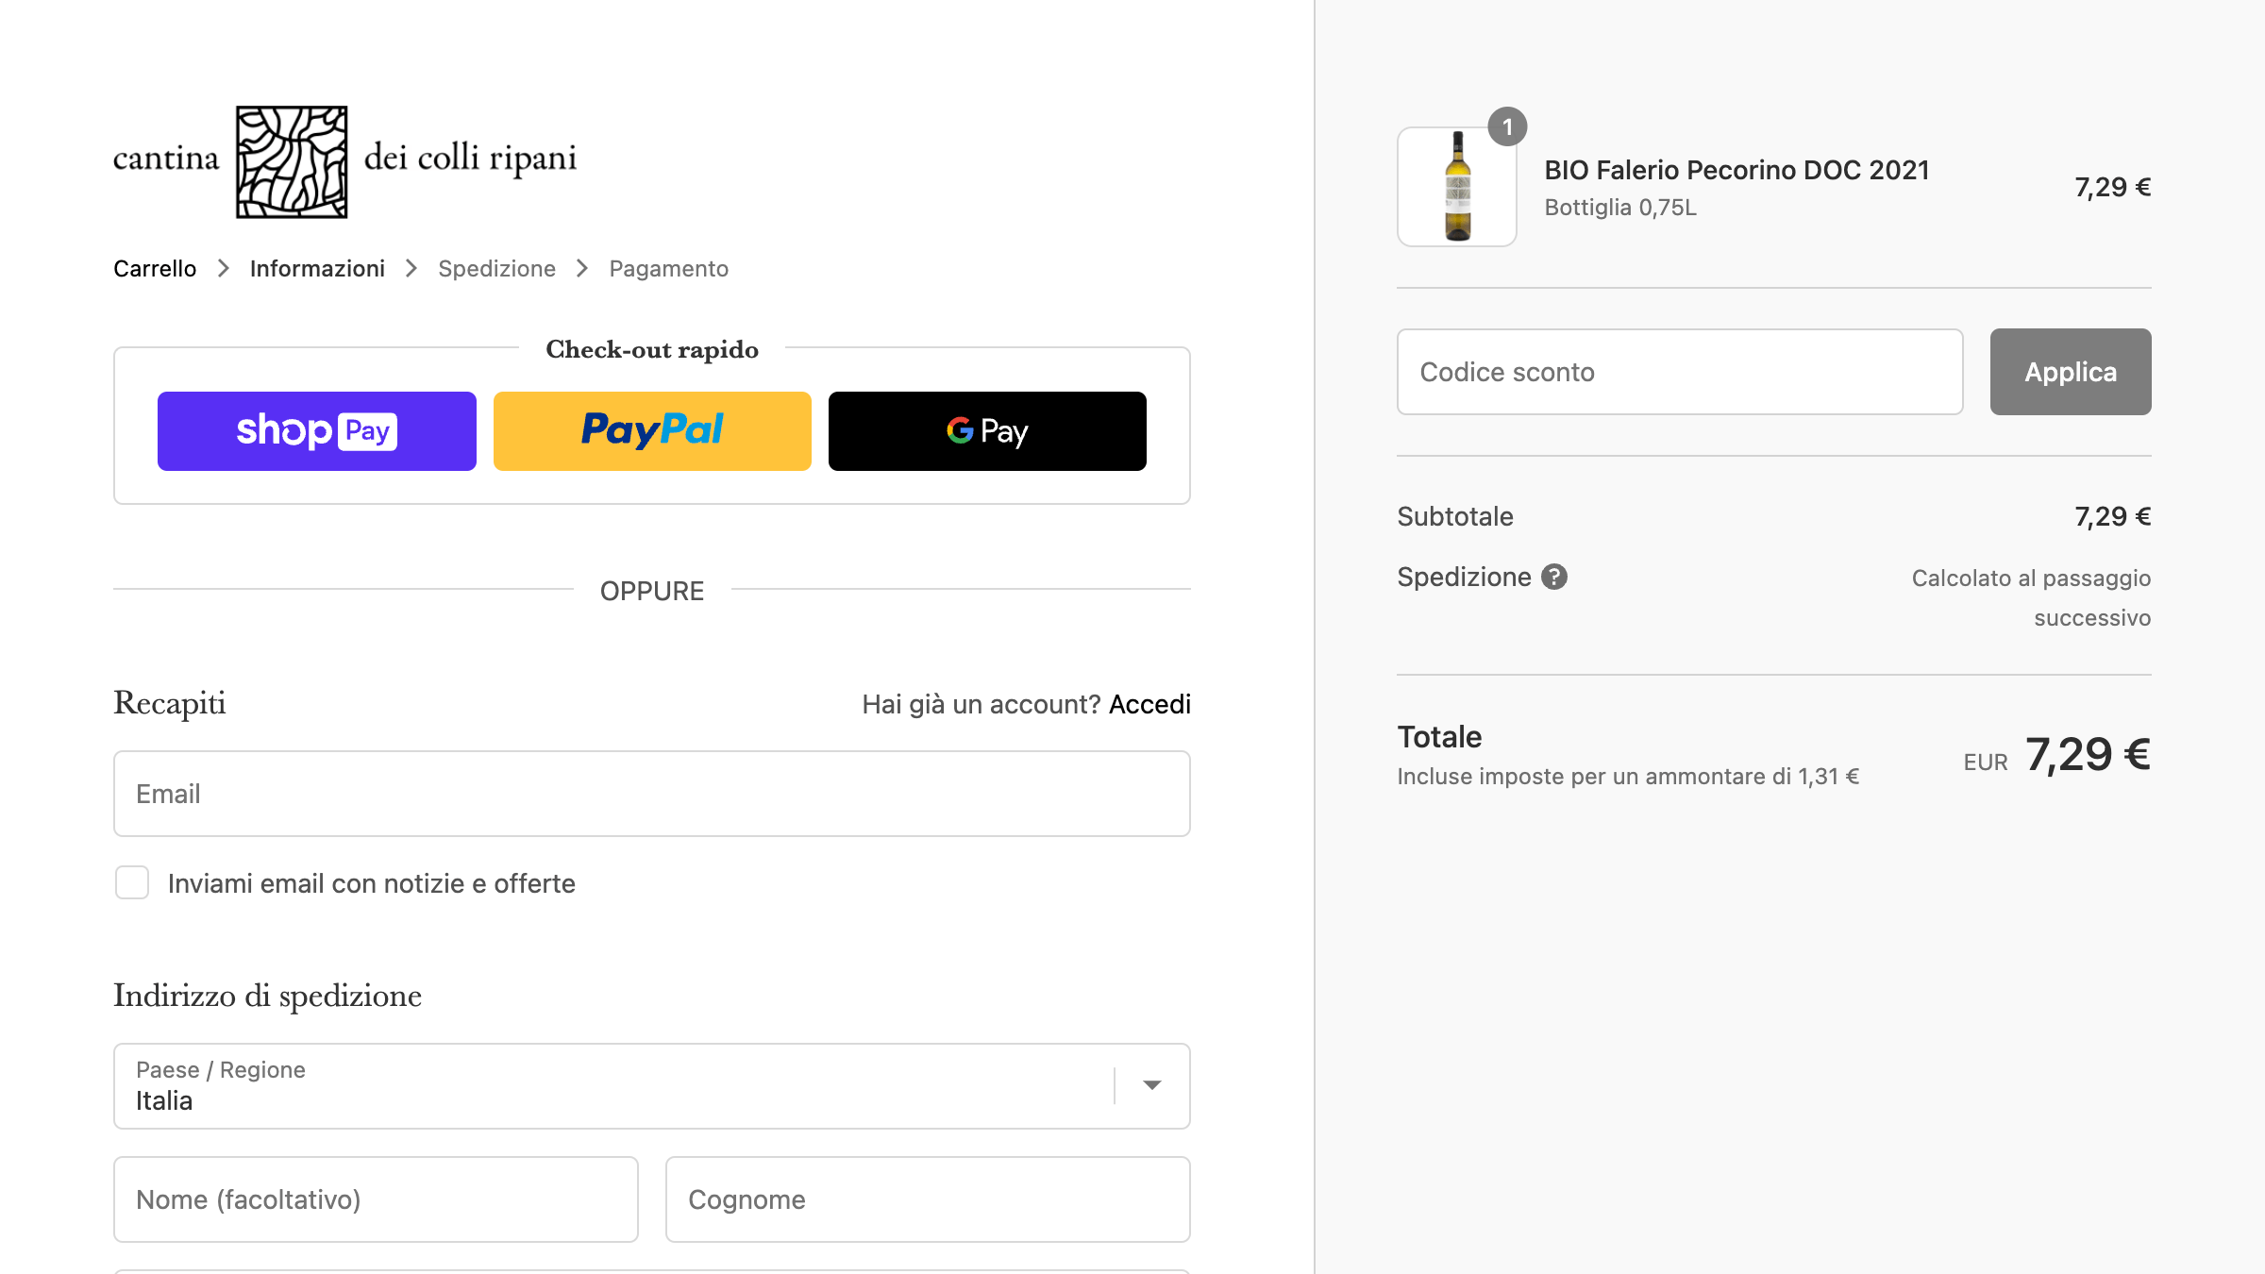Select the Cognome input field
Screen dimensions: 2265x1274
(927, 1199)
